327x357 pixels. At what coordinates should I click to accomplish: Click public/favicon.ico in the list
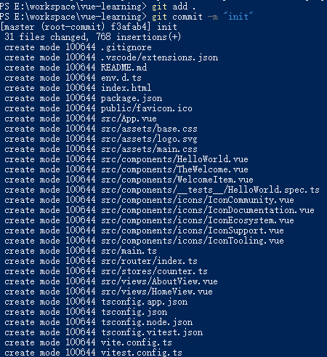pyautogui.click(x=147, y=108)
